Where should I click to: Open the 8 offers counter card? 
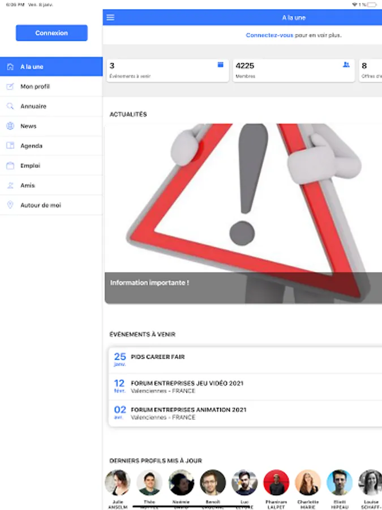[x=370, y=71]
